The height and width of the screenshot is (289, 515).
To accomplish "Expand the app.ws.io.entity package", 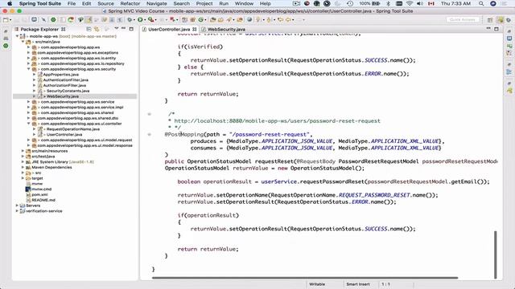I will (x=29, y=59).
